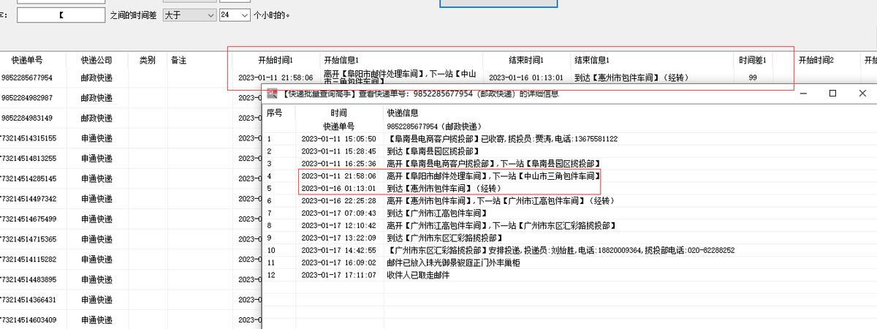Screen dimensions: 877x329
Task: Click the 快递公司 column header
Action: click(x=96, y=60)
